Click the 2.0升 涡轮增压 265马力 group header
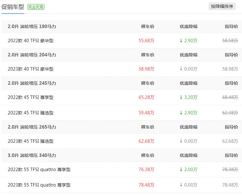Viewport: 242px width, 196px height. point(32,127)
